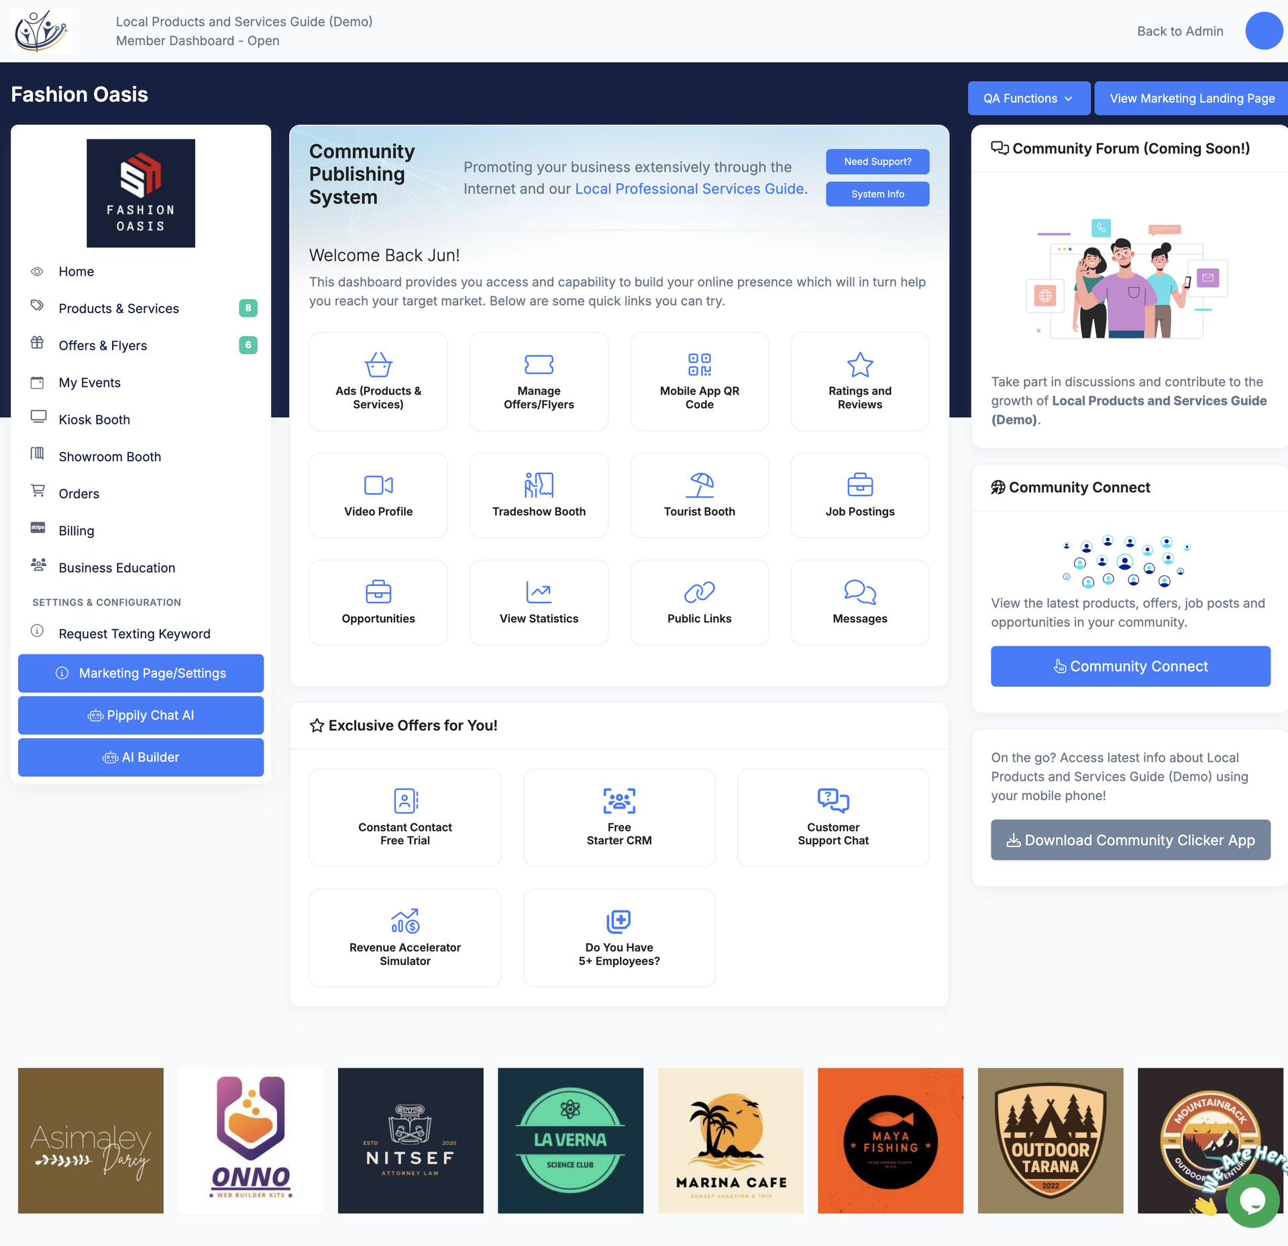The height and width of the screenshot is (1246, 1288).
Task: Click the Opportunities briefcase tile icon
Action: (378, 592)
